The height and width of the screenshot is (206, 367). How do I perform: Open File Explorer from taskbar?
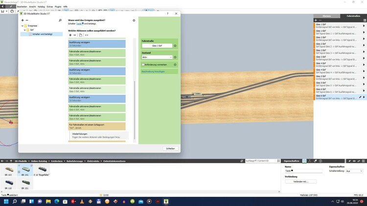click(48, 202)
